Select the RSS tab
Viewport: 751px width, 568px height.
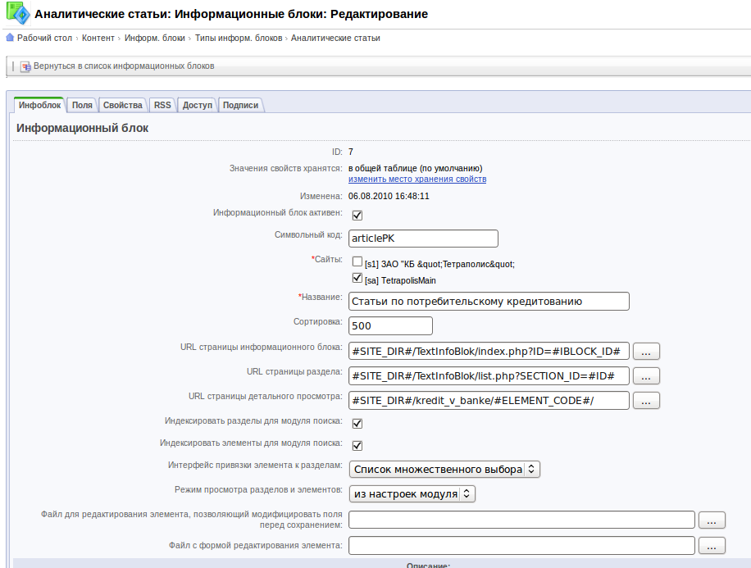point(162,105)
